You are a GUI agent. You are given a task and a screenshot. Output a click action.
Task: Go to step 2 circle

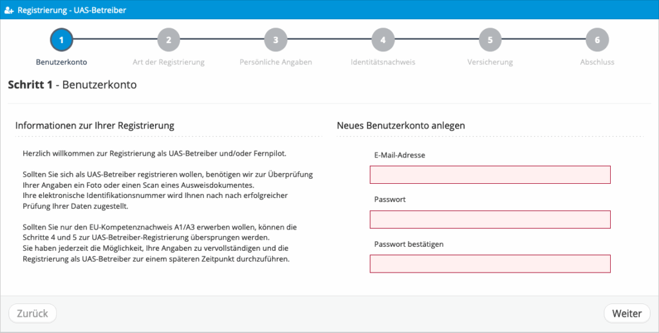169,40
